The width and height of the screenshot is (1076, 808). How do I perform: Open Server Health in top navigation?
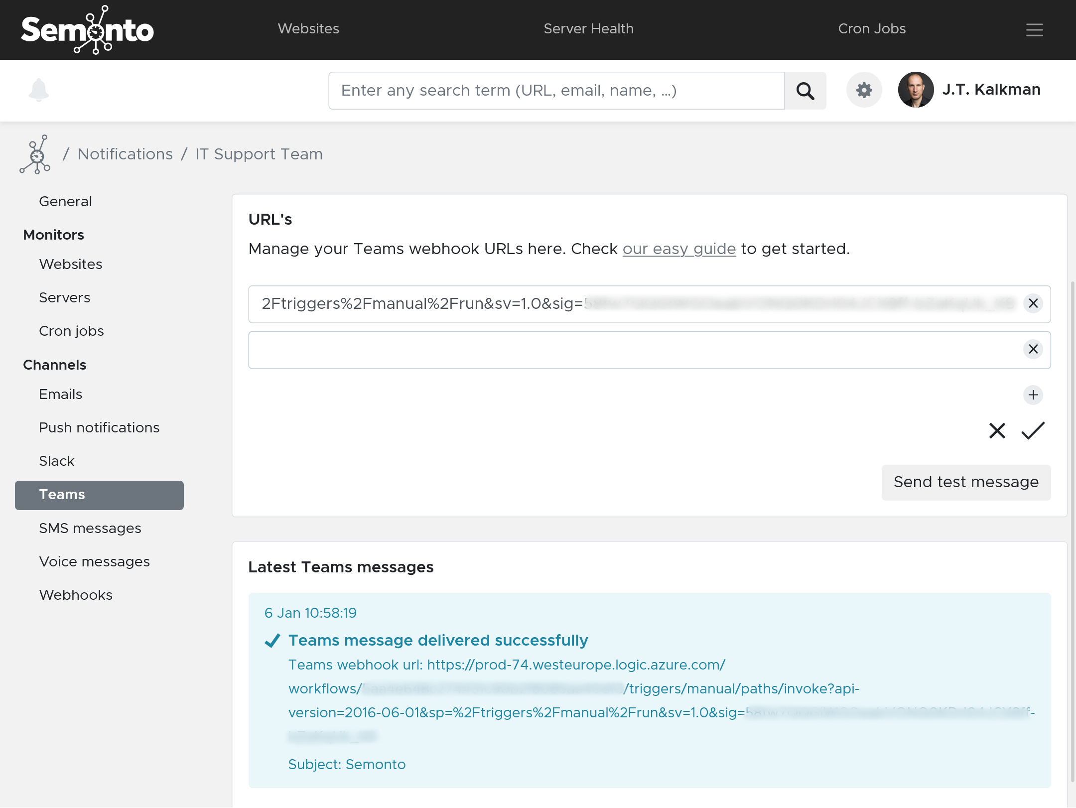pyautogui.click(x=588, y=29)
